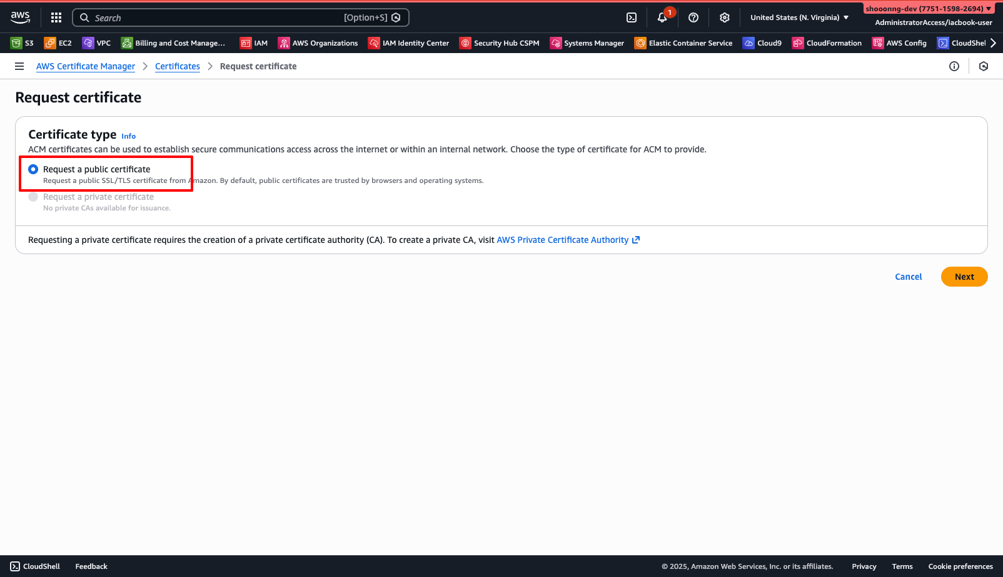Open CloudShell in the footer

pos(35,566)
